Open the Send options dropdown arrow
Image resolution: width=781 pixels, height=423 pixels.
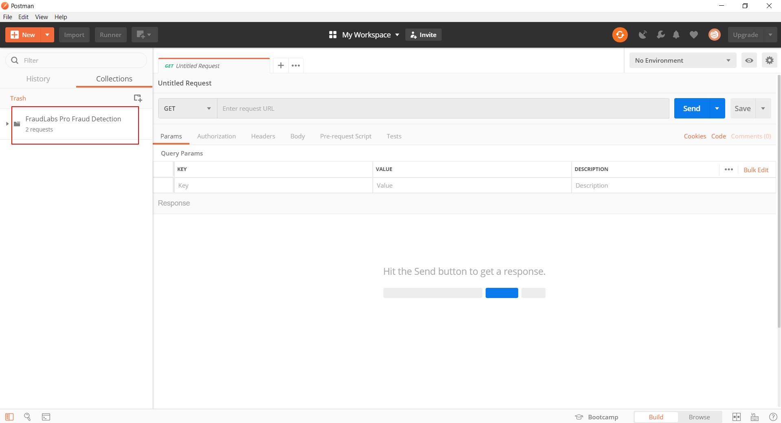tap(717, 108)
